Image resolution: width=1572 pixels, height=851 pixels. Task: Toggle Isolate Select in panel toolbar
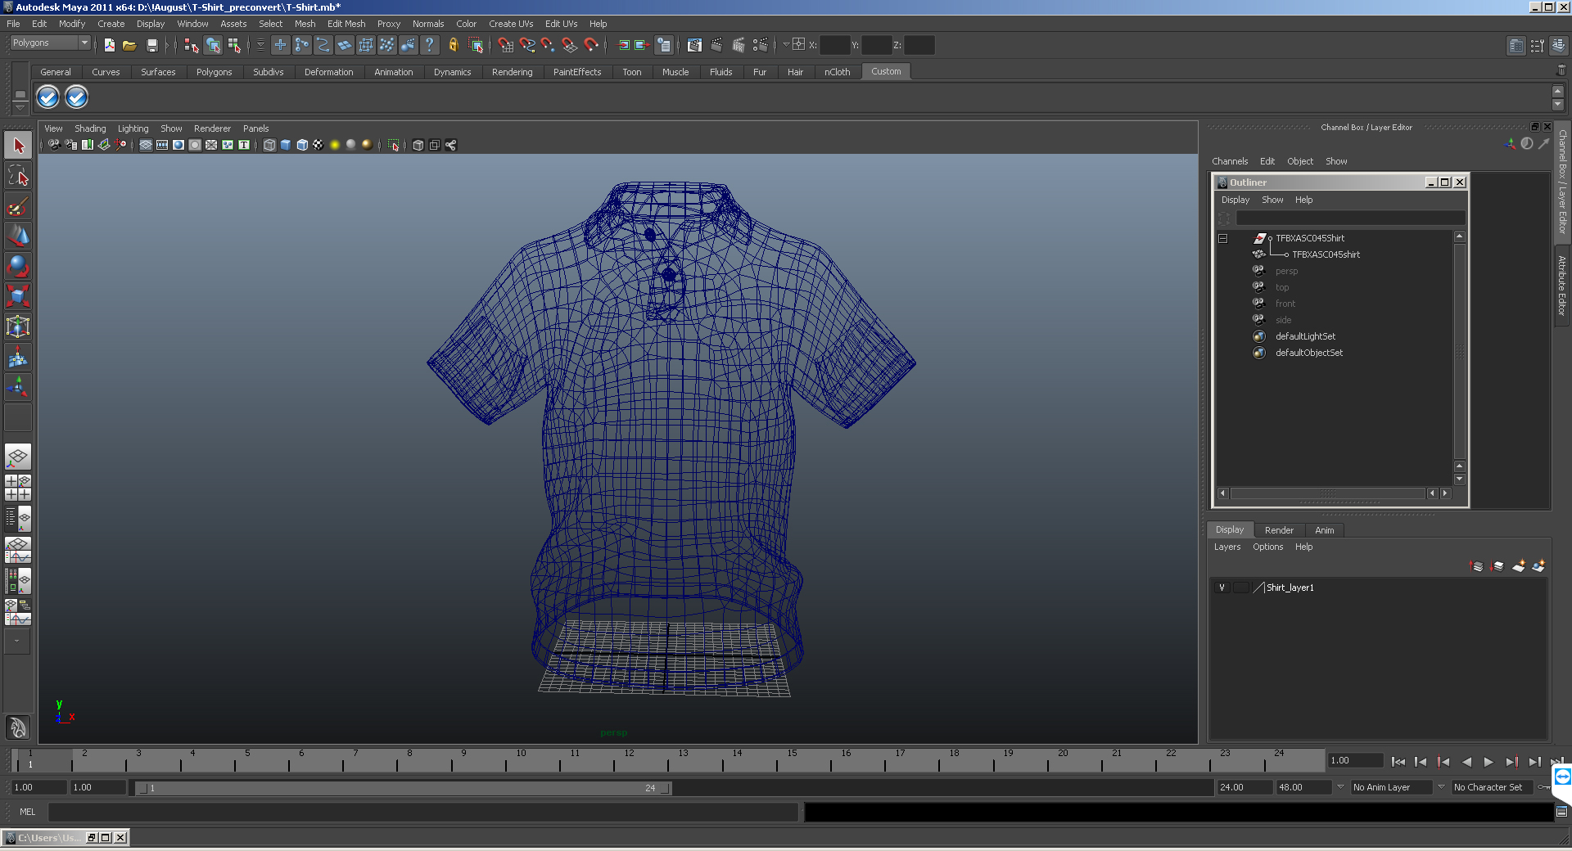(x=394, y=145)
